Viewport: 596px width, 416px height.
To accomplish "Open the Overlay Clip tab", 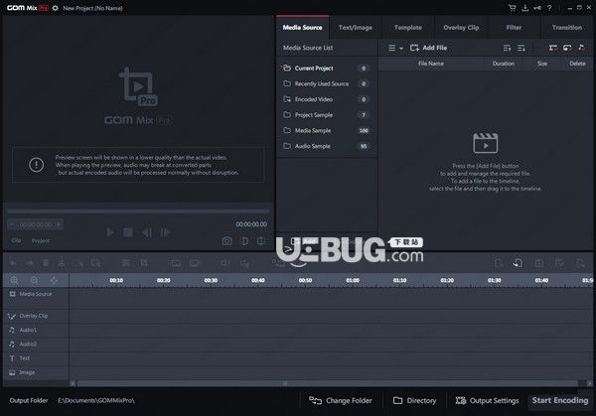I will pyautogui.click(x=461, y=28).
